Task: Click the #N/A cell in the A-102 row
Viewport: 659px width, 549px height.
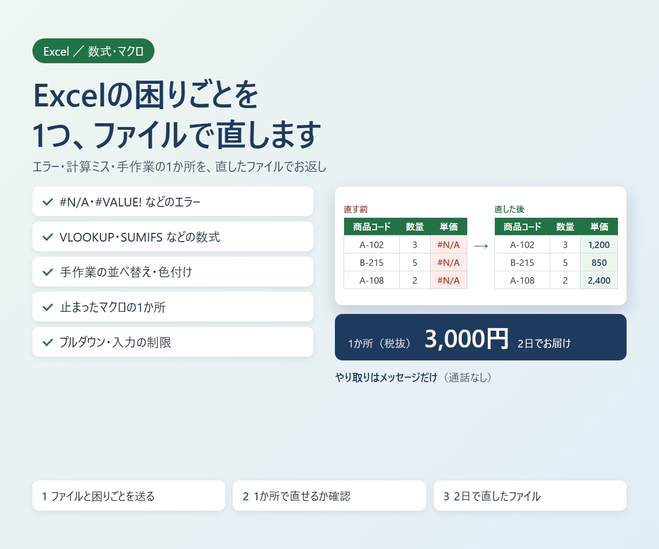Action: point(448,245)
